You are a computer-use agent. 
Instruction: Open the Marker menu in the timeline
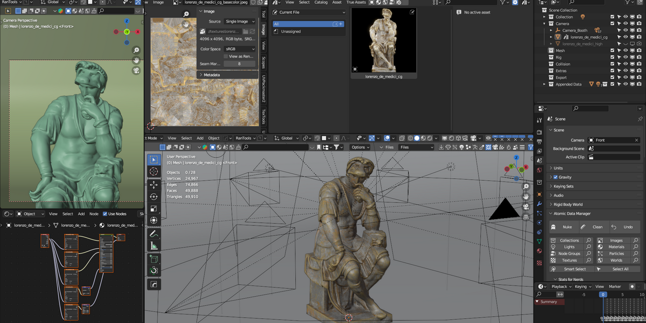(x=615, y=286)
